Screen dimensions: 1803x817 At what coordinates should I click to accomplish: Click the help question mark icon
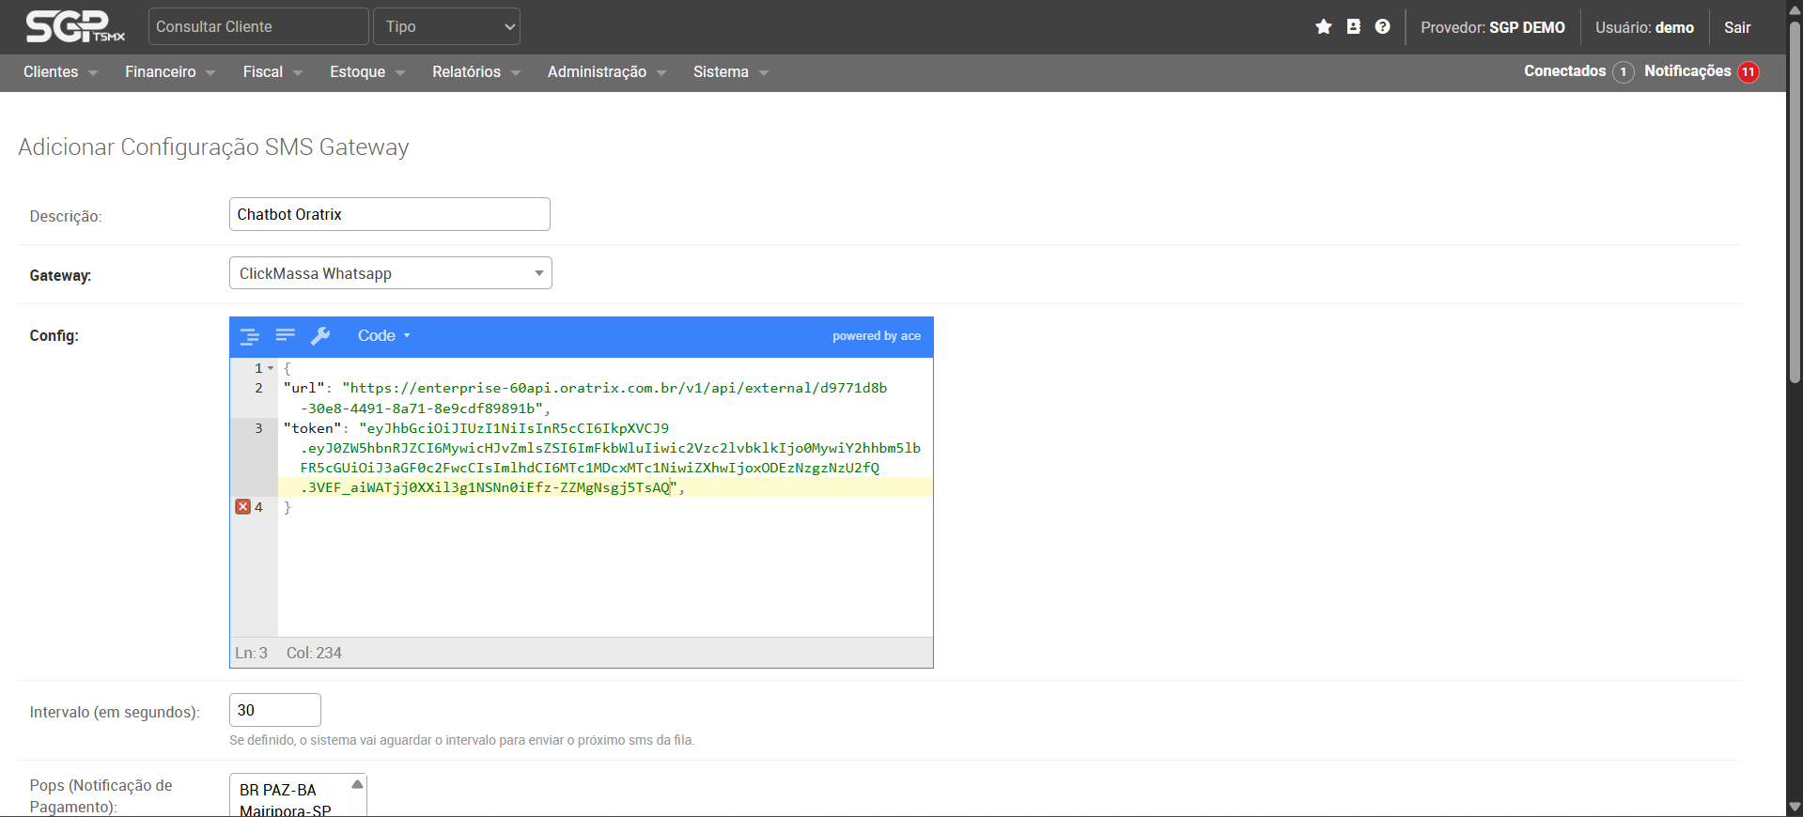click(1382, 27)
